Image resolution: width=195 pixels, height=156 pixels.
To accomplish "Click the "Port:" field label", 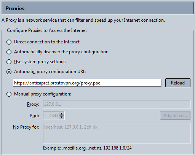I will [x=34, y=116].
